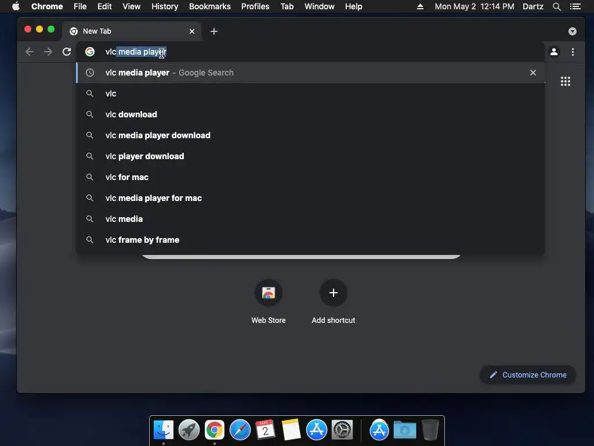The width and height of the screenshot is (594, 446).
Task: Pick 'vlc for mac' suggestion
Action: [x=310, y=177]
